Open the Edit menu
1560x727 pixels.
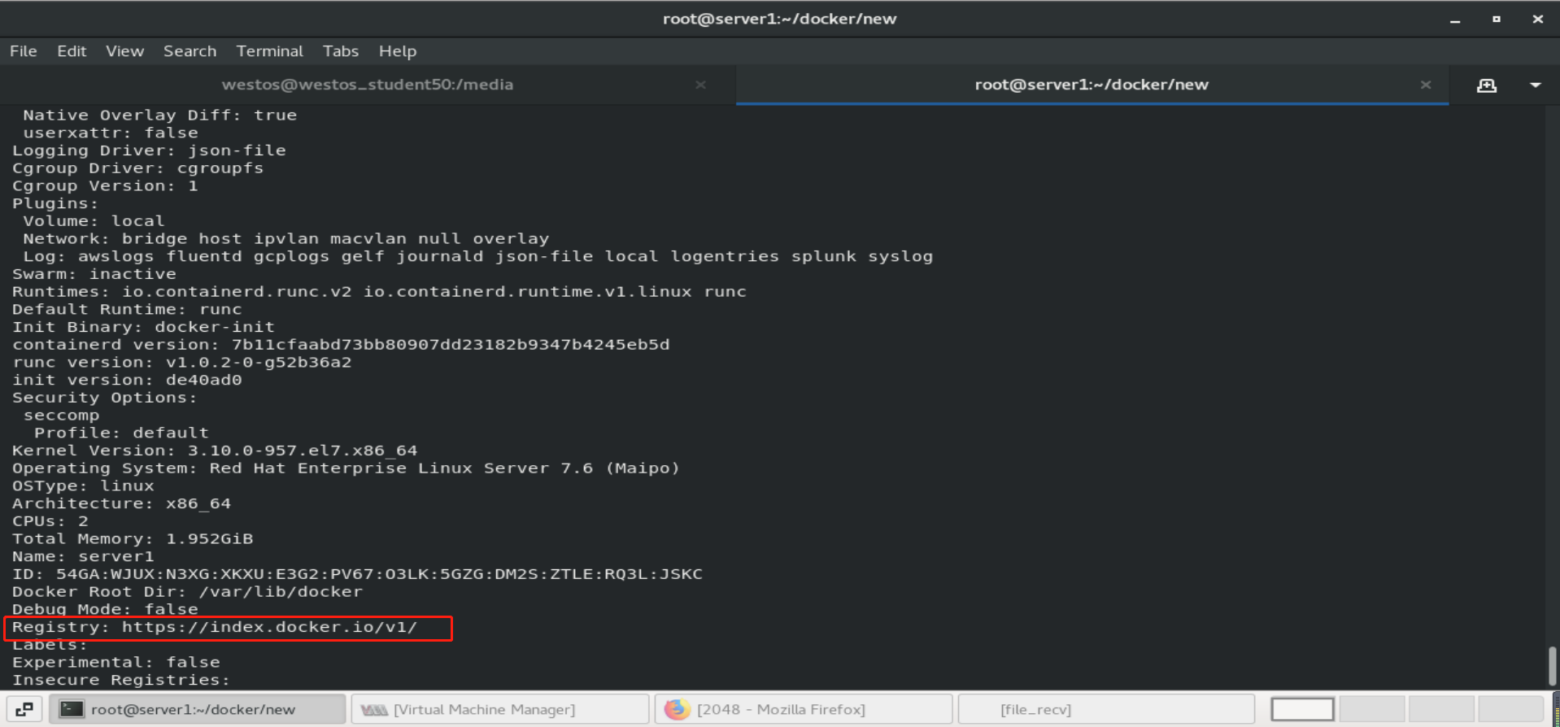point(72,51)
